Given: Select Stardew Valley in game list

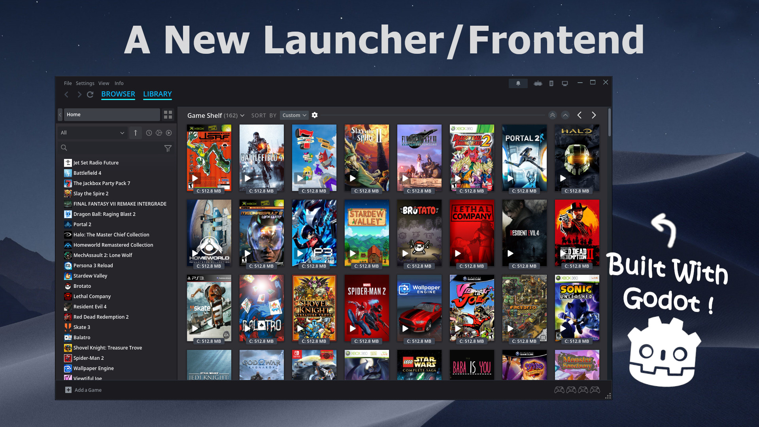Looking at the screenshot, I should pyautogui.click(x=90, y=276).
